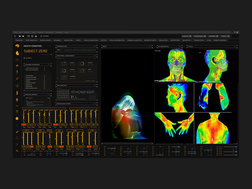Click the brain icon in the sidebar
The width and height of the screenshot is (252, 189).
(x=17, y=46)
